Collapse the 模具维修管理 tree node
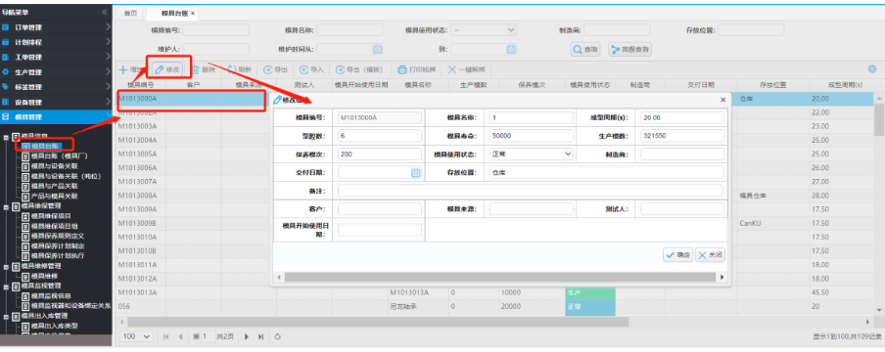This screenshot has height=352, width=885. click(6, 266)
